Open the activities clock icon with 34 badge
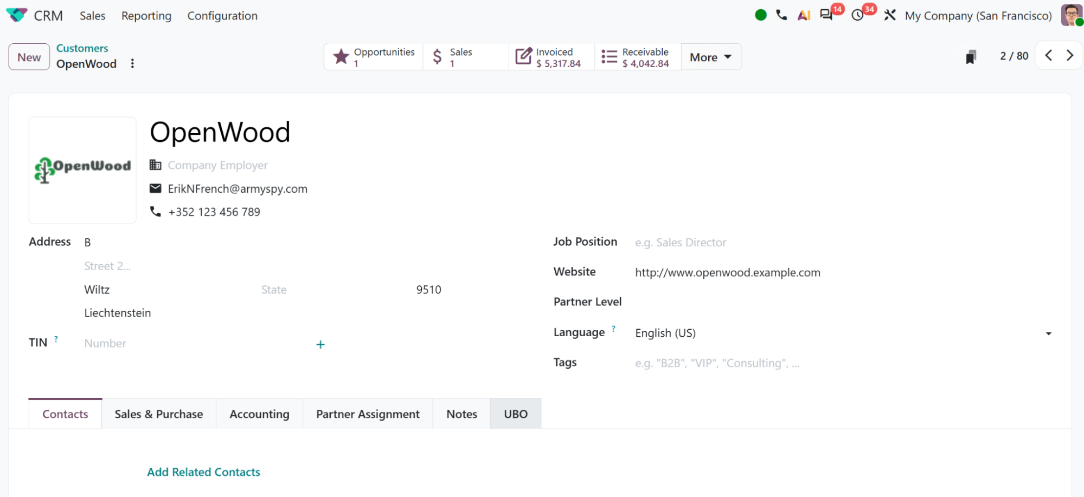The height and width of the screenshot is (497, 1084). [x=857, y=15]
